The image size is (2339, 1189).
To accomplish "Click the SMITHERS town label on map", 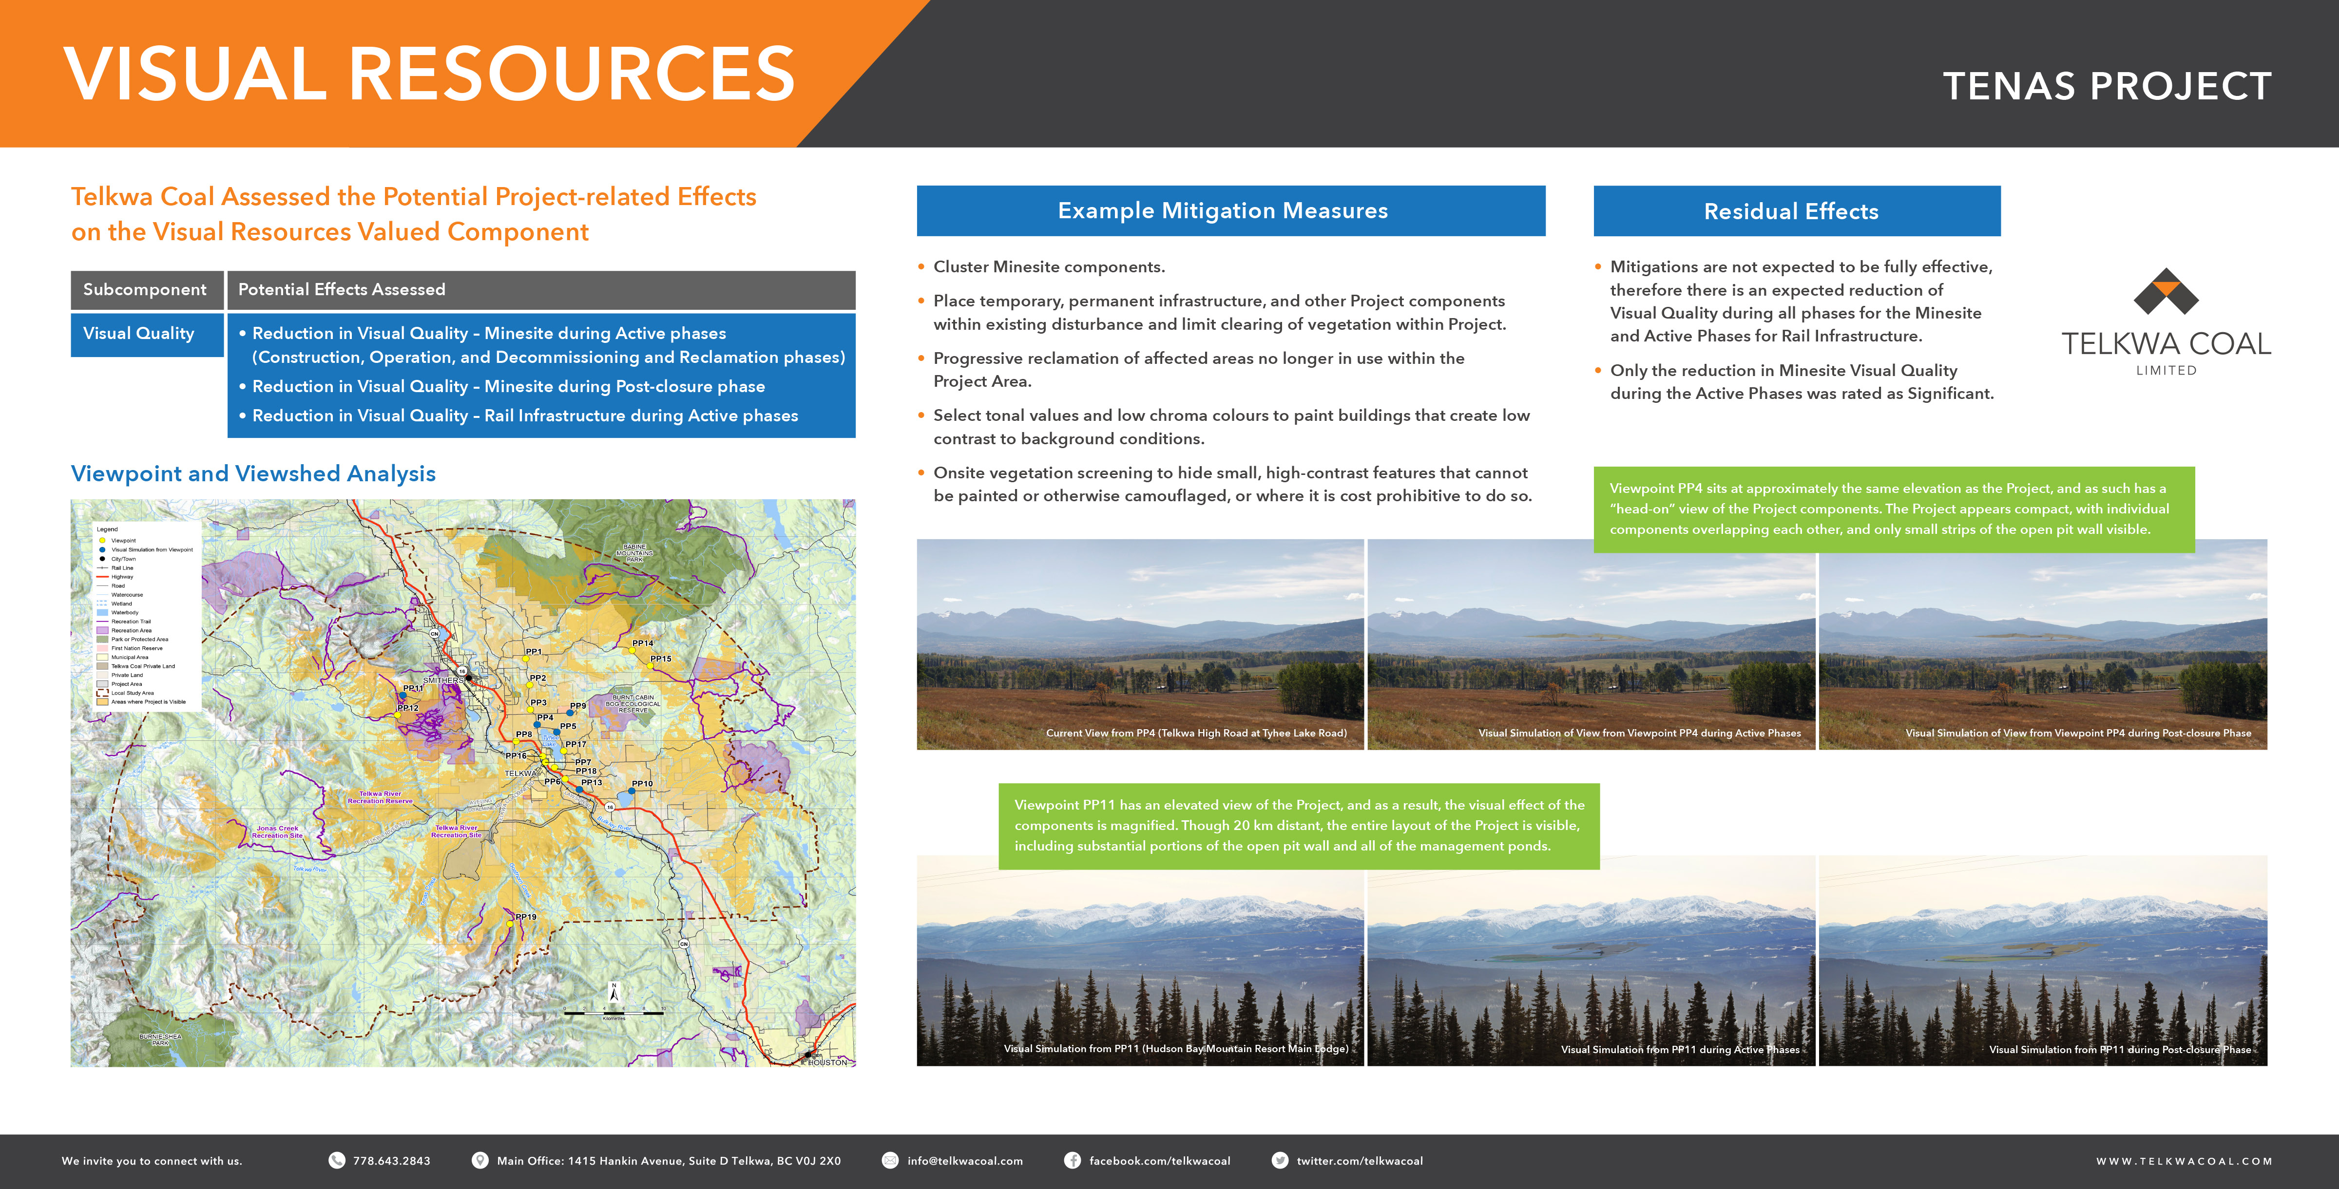I will click(x=443, y=680).
